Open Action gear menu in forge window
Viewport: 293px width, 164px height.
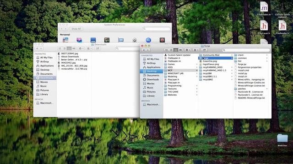[188, 50]
